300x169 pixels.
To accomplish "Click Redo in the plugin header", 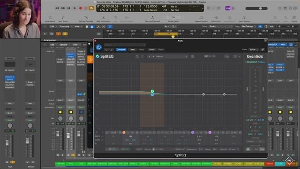I will tap(161, 50).
